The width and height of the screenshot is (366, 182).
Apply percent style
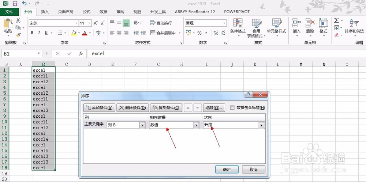pos(199,33)
